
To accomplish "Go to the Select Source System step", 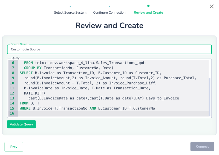I will tap(70, 13).
